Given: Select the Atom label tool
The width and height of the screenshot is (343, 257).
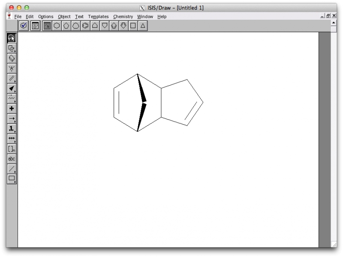Looking at the screenshot, I should coord(12,69).
